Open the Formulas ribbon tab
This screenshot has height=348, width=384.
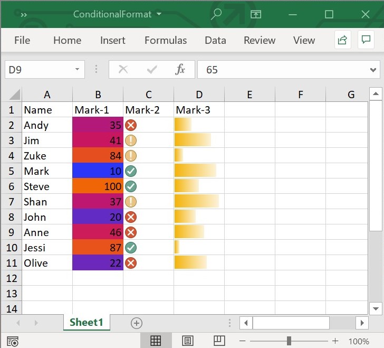(x=166, y=40)
